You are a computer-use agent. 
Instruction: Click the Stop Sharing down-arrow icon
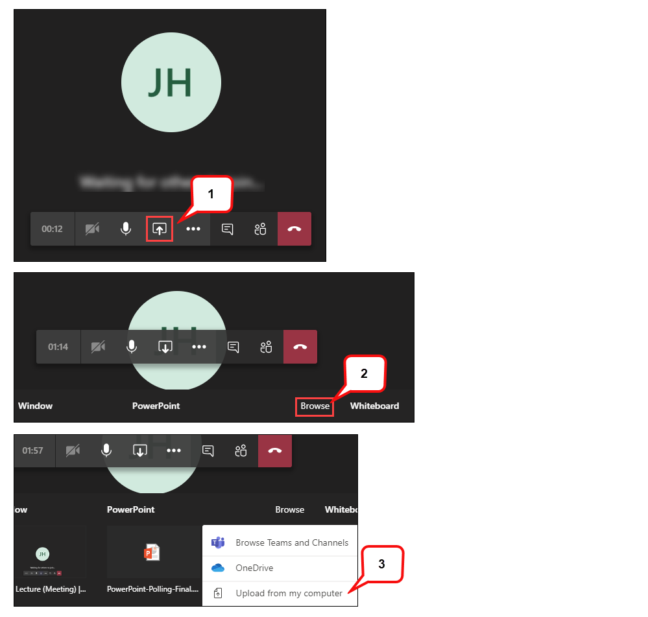pos(166,347)
